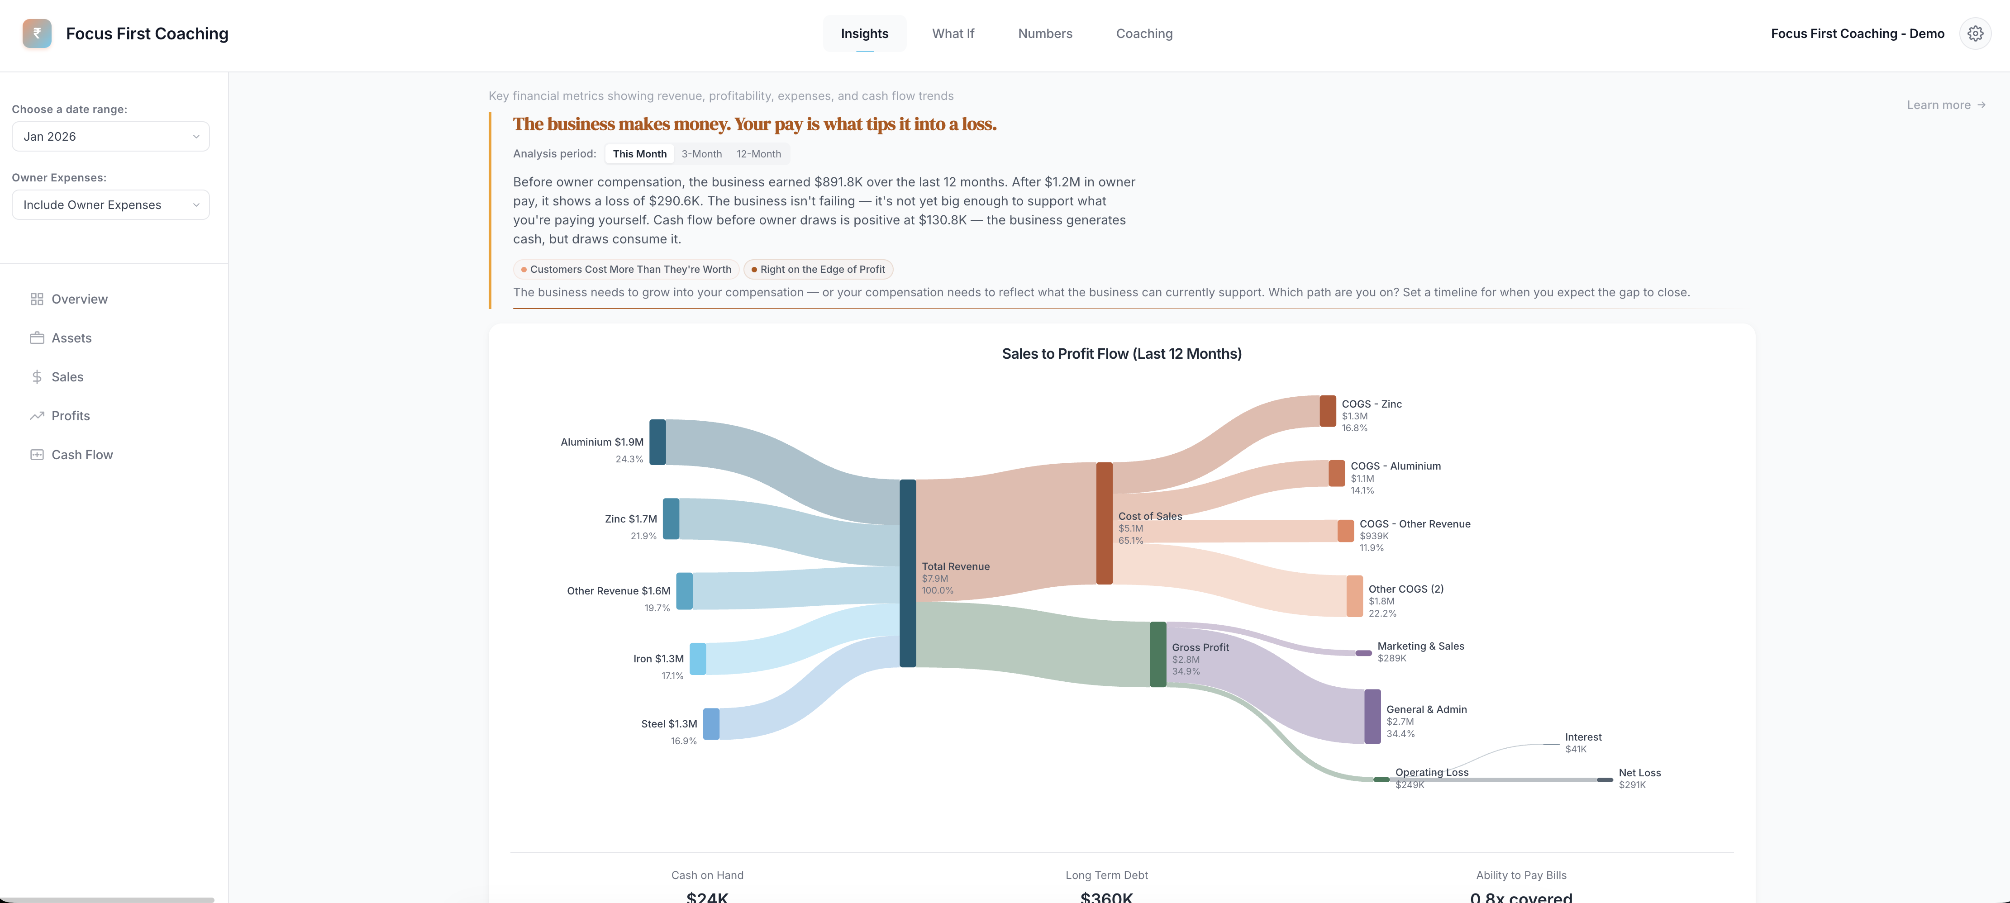Image resolution: width=2010 pixels, height=903 pixels.
Task: Open the Jan 2026 date range dropdown
Action: pos(110,136)
